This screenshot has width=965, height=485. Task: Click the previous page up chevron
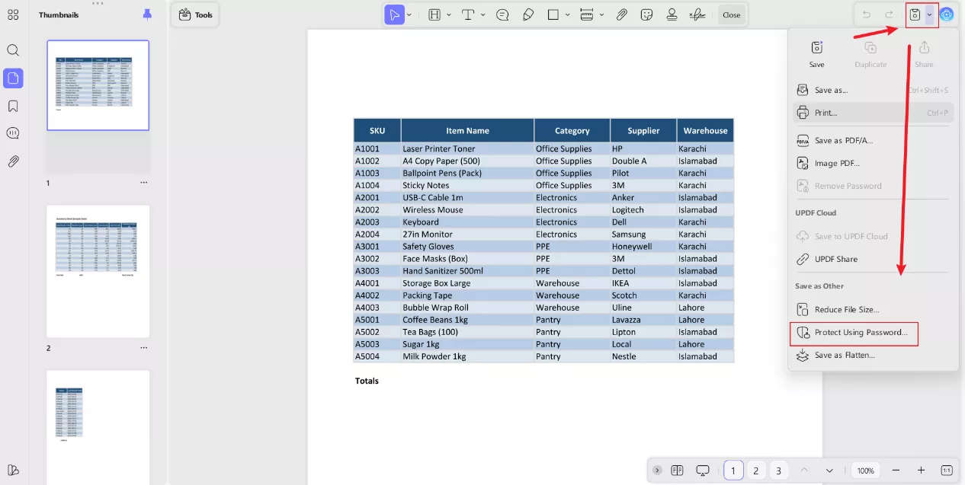pos(803,471)
